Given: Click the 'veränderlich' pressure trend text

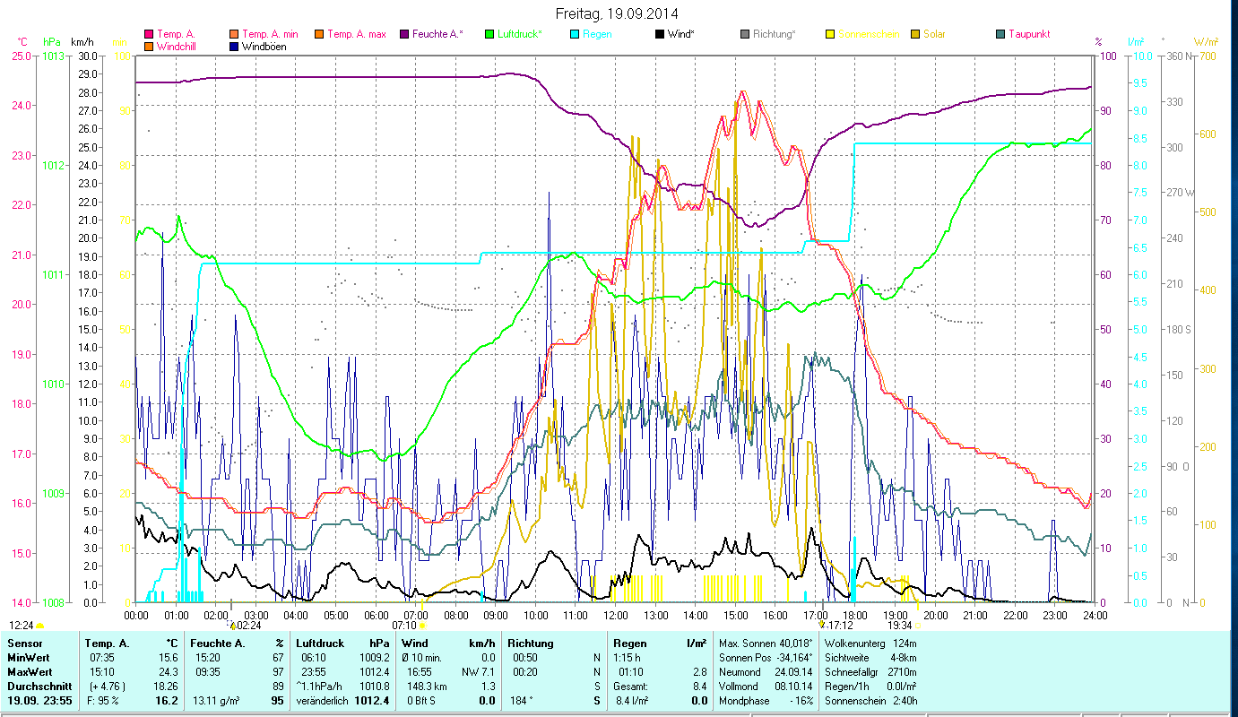Looking at the screenshot, I should [x=322, y=700].
